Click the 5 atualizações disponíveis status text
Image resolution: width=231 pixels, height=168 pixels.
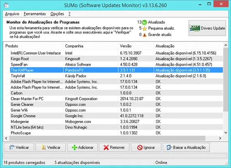coord(77,163)
